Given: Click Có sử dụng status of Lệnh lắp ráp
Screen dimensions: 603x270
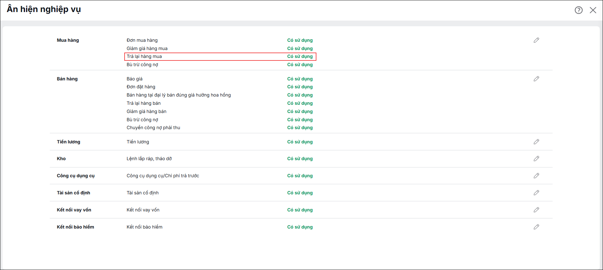Looking at the screenshot, I should coord(300,159).
